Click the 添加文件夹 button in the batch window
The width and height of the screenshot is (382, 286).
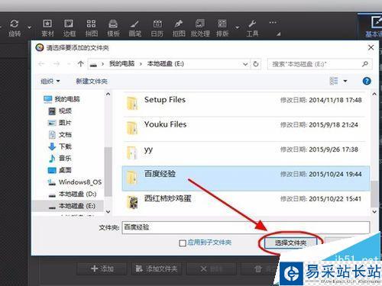pyautogui.click(x=157, y=268)
